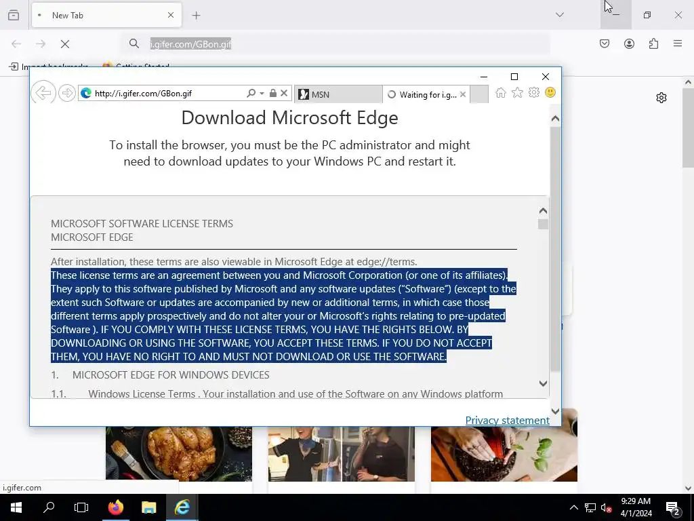Click 'MICROSOFT SOFTWARE LICENSE TERMS' text
Image resolution: width=694 pixels, height=521 pixels.
pyautogui.click(x=142, y=224)
